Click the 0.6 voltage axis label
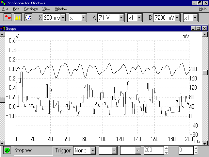 (x=12, y=41)
